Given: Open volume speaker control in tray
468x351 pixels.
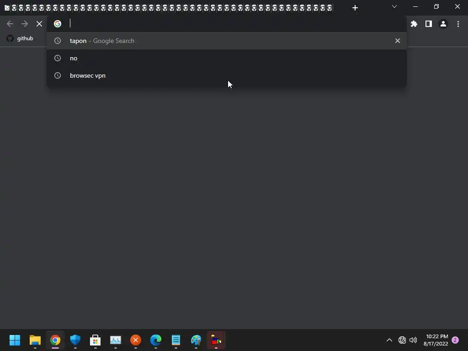Looking at the screenshot, I should (x=413, y=340).
